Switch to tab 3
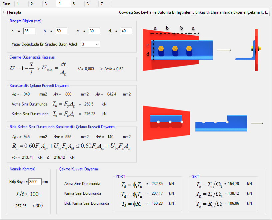Viewport: 272px width, 220px height. pyautogui.click(x=49, y=4)
